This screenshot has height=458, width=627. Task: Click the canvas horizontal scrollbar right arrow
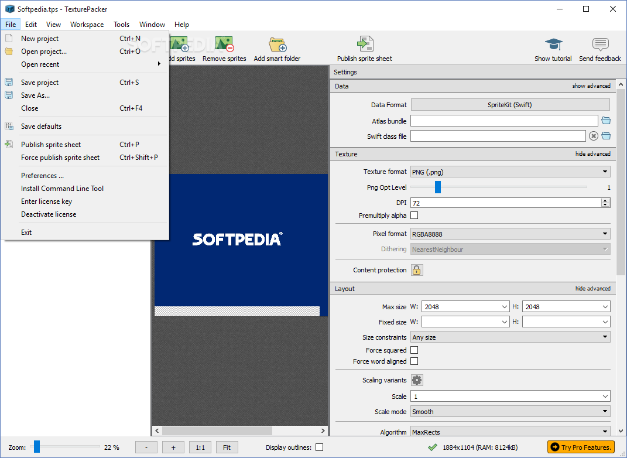[x=323, y=431]
